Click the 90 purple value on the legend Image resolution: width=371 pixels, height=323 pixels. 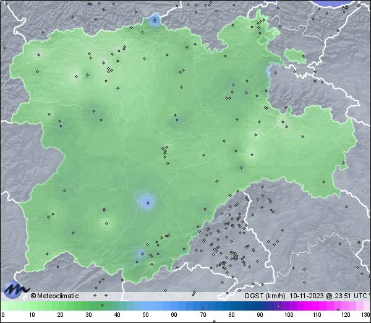click(x=260, y=315)
